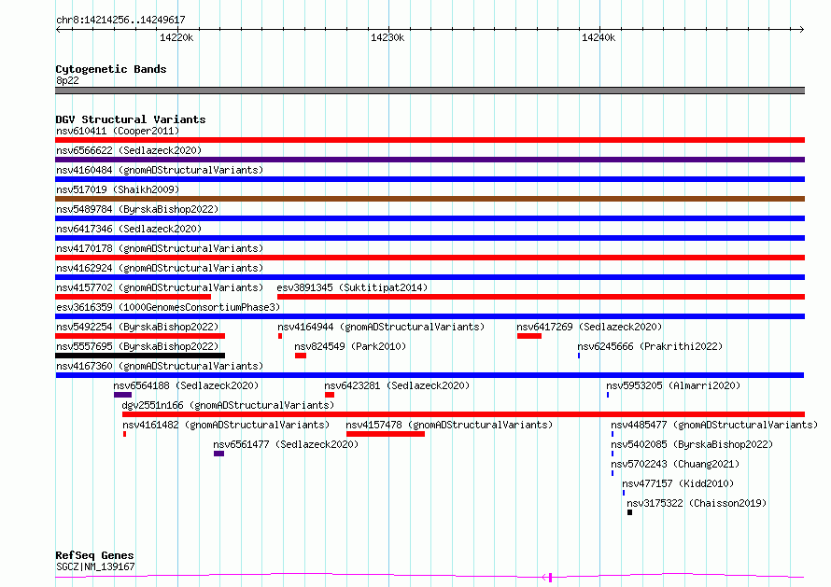Select the purple bar under nsv6566622
This screenshot has width=831, height=587.
tap(430, 160)
